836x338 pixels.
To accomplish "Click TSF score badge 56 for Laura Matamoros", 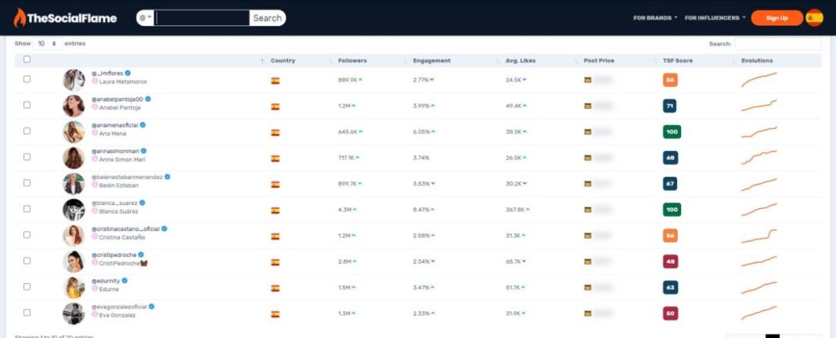I will [670, 80].
